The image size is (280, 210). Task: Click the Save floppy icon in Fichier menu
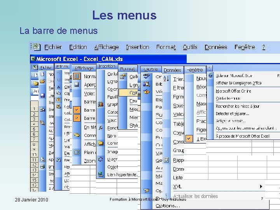click(x=42, y=96)
